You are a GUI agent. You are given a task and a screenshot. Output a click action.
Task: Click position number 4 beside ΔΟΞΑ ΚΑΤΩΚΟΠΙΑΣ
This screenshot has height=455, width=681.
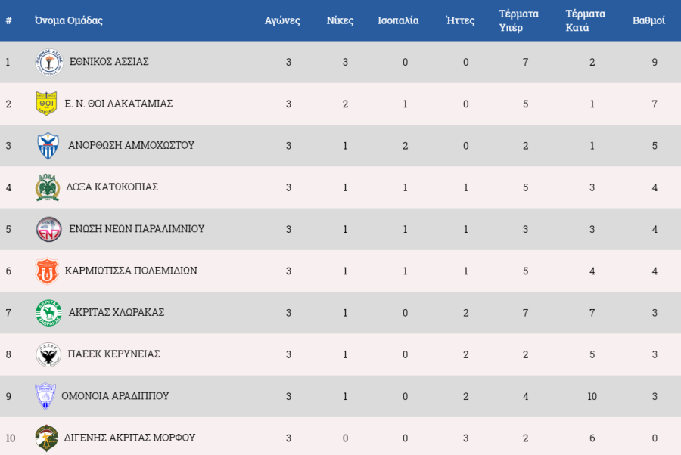(x=8, y=187)
